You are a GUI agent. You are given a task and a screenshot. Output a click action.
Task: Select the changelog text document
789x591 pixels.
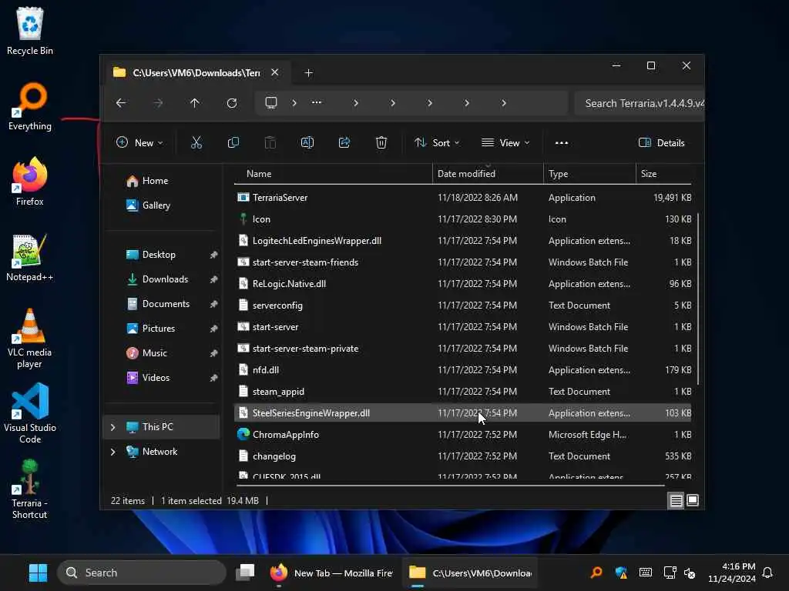click(462, 456)
